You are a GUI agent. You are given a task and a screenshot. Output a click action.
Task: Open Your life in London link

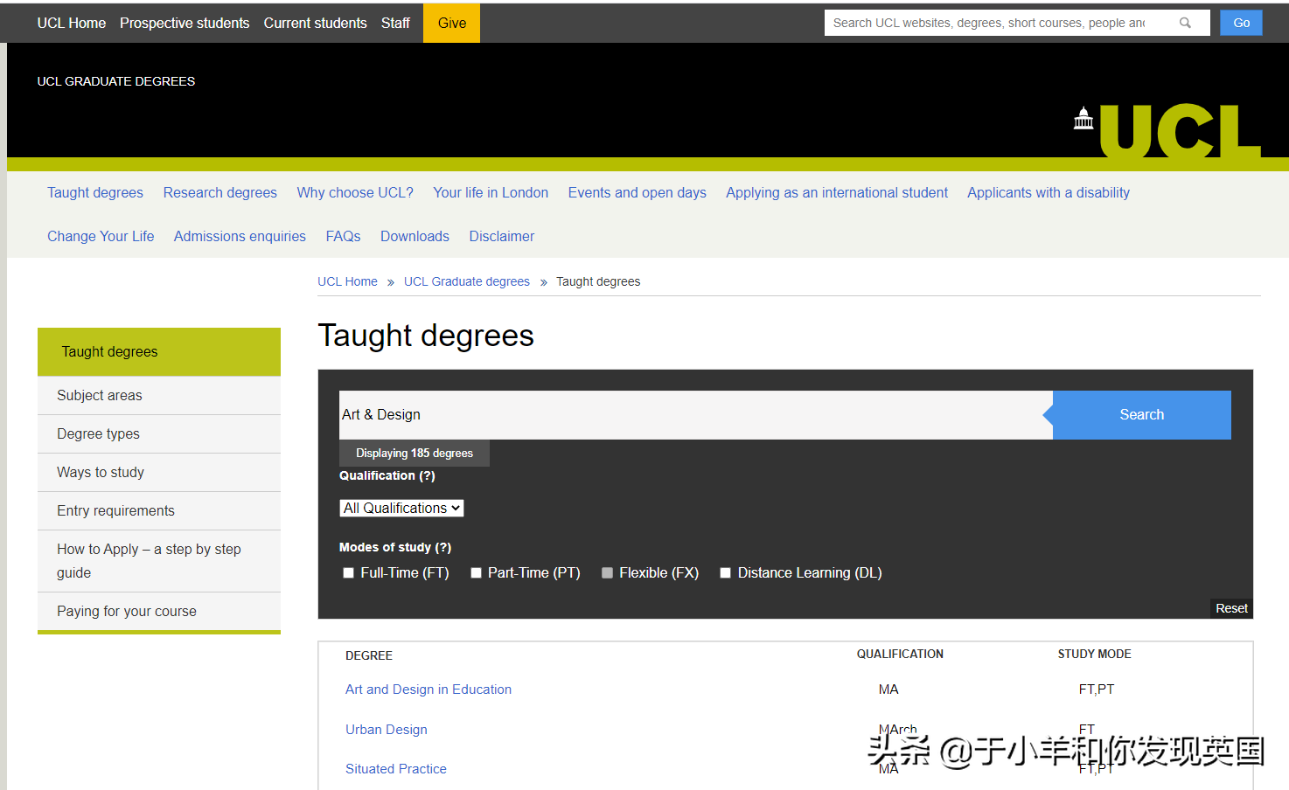coord(491,193)
